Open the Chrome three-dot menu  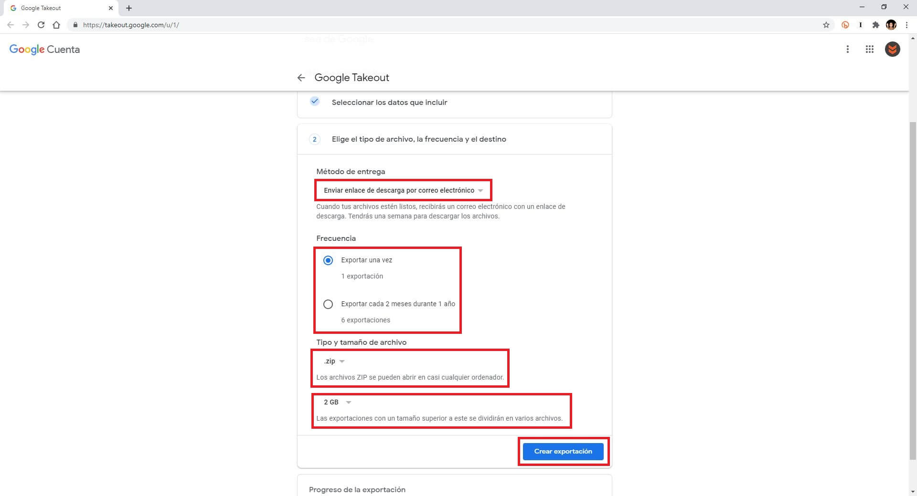click(x=906, y=25)
